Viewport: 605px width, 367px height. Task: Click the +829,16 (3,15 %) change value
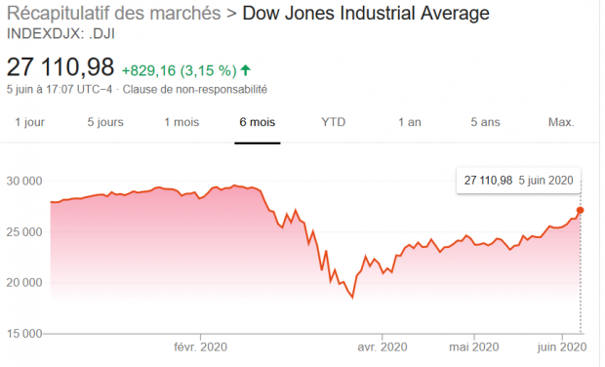click(180, 70)
